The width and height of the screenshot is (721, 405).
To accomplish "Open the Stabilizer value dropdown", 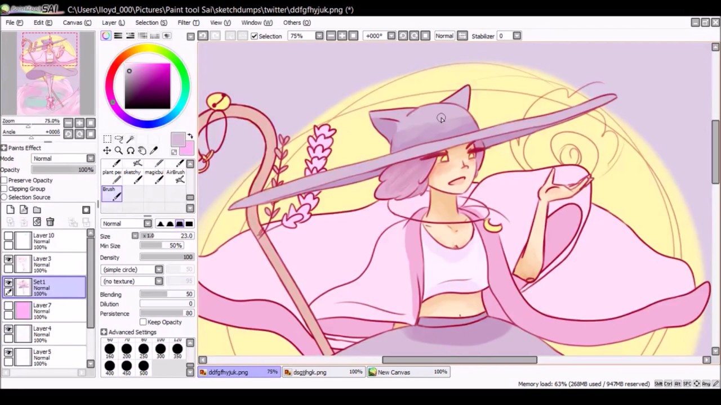I will 517,36.
